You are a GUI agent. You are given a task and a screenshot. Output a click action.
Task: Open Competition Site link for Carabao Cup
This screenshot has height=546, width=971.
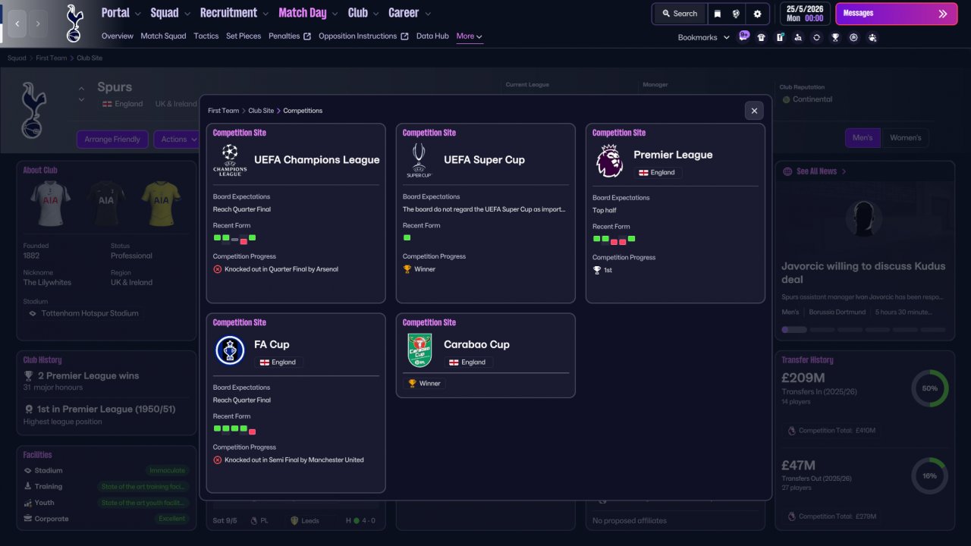pos(429,322)
